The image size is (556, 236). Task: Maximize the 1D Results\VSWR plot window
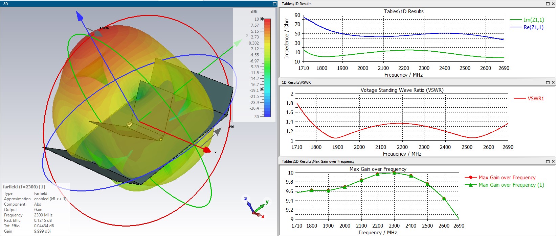[x=548, y=82]
